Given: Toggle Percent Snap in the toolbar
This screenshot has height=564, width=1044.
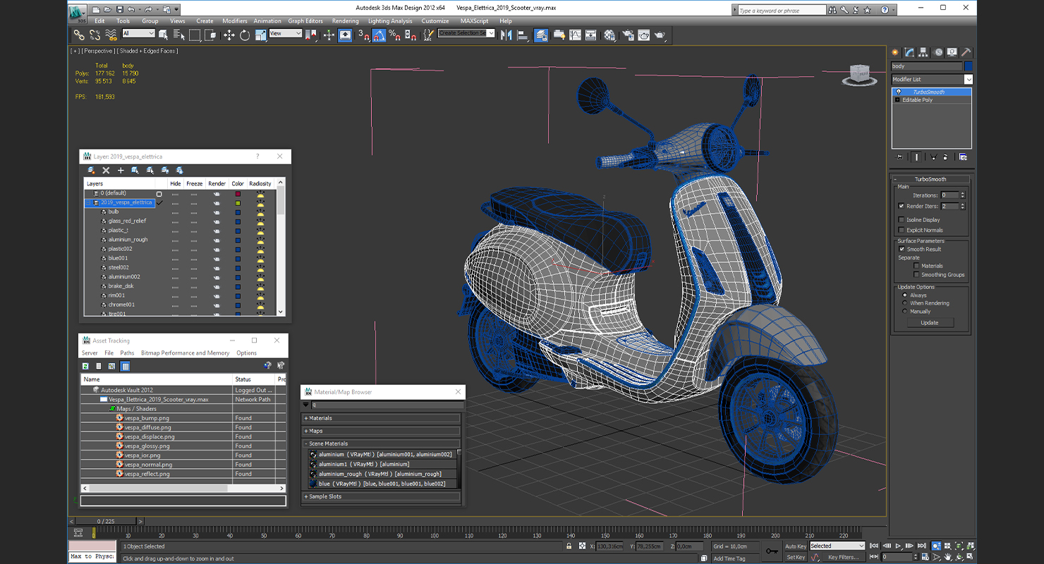Looking at the screenshot, I should pyautogui.click(x=395, y=35).
